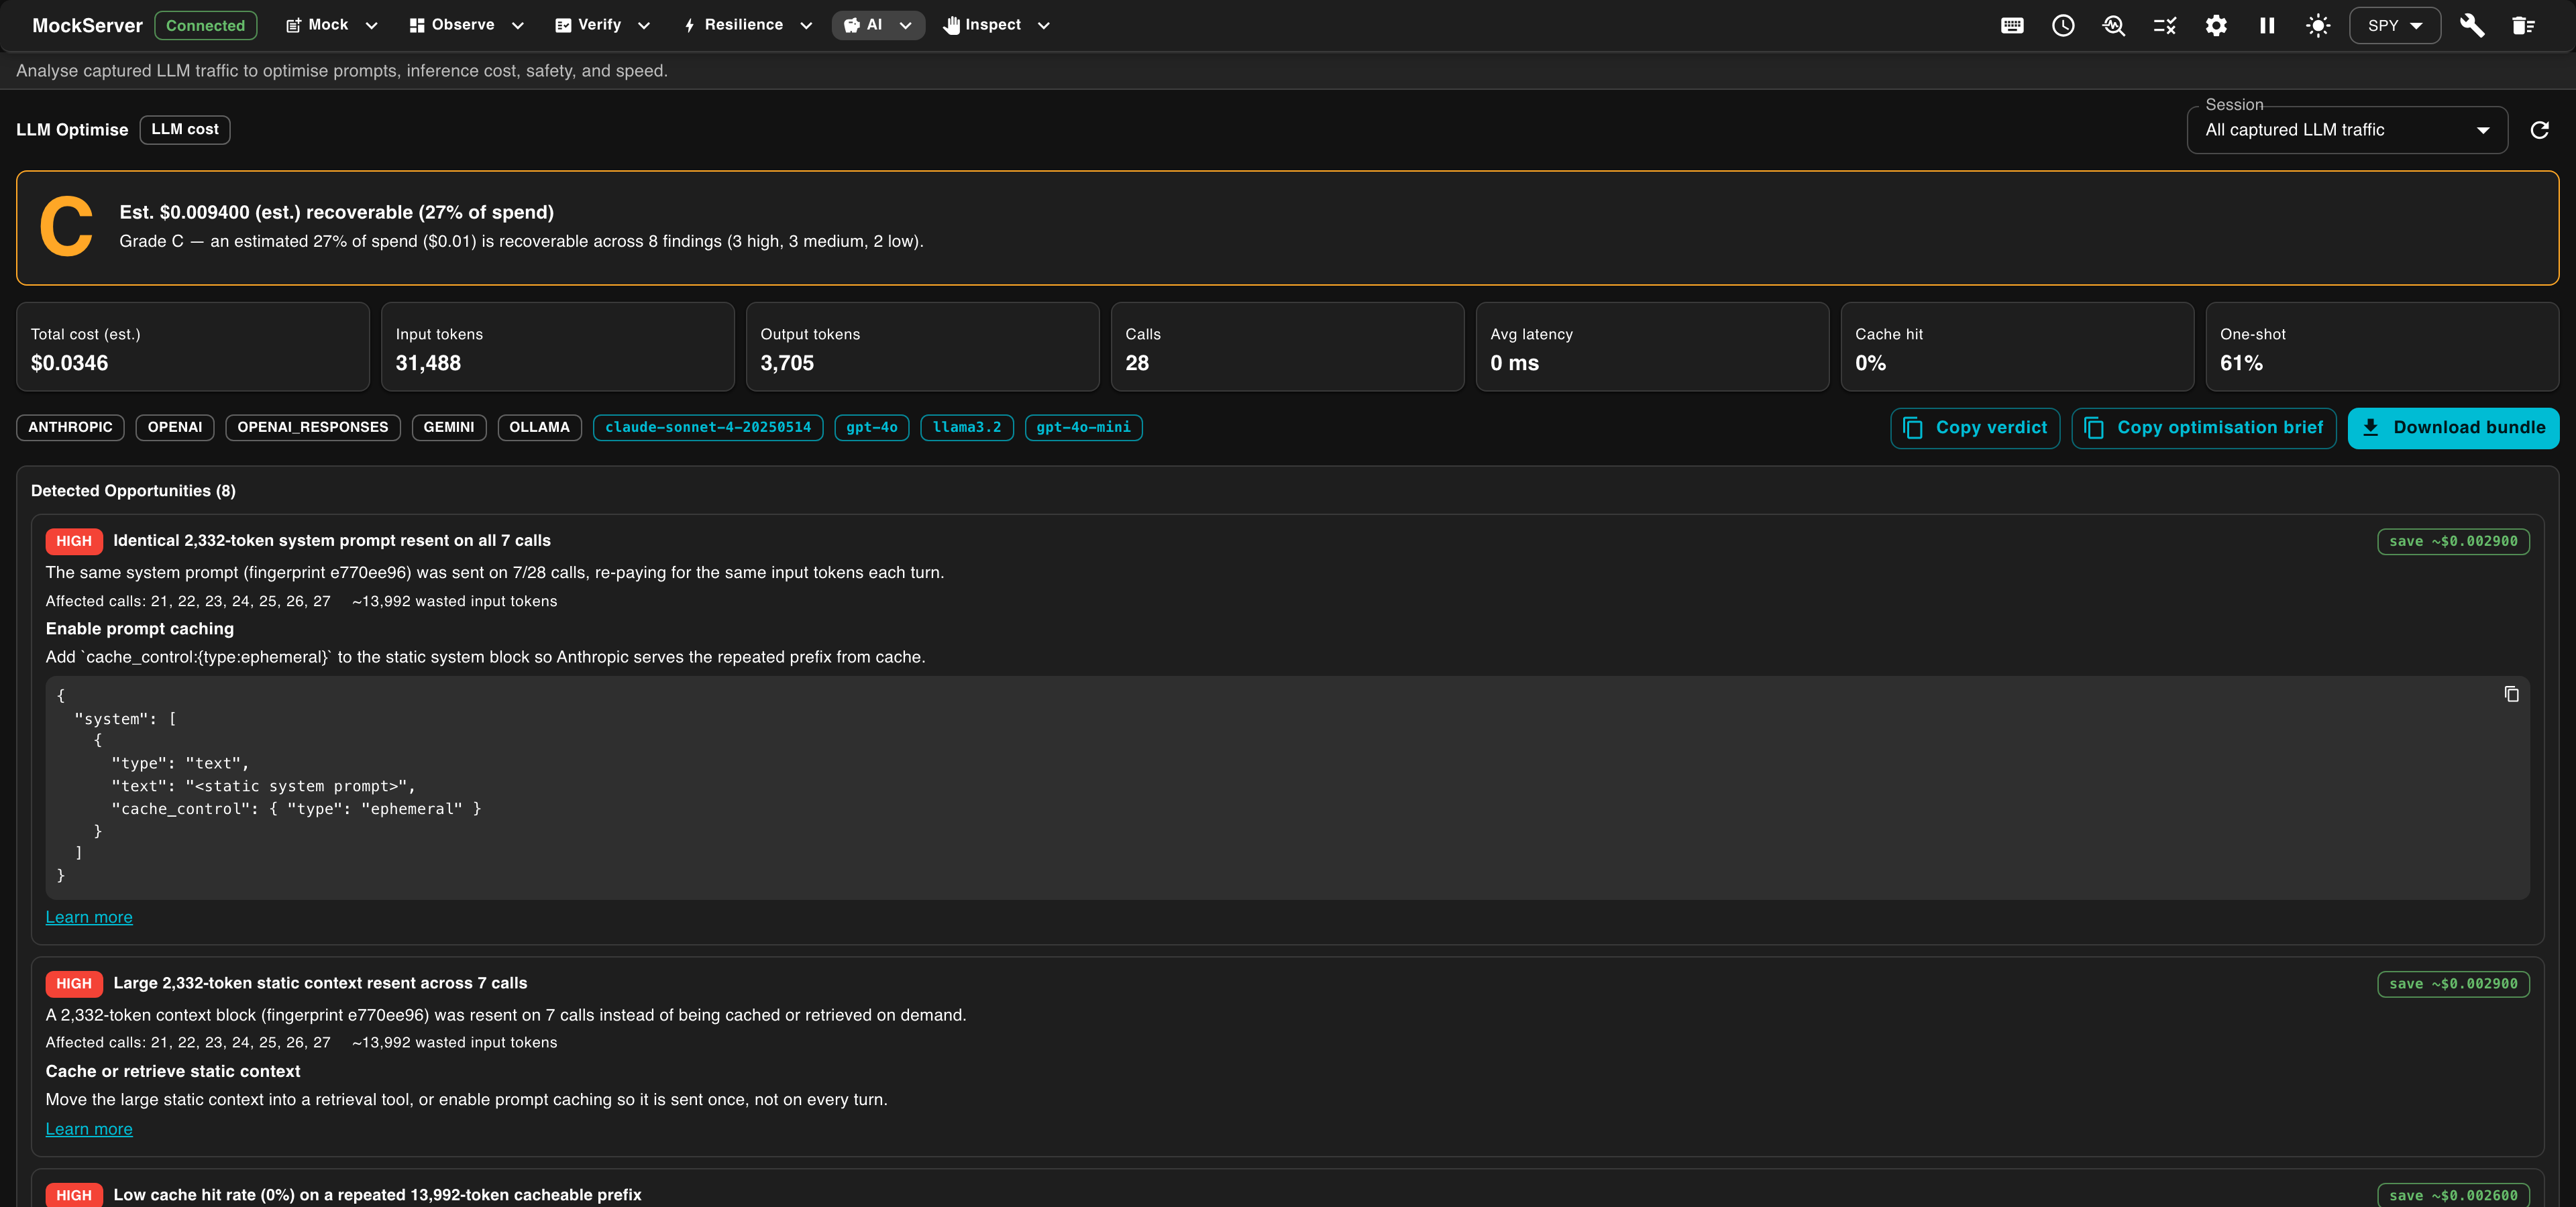Expand the Verify chevron
This screenshot has width=2576, height=1207.
click(643, 26)
